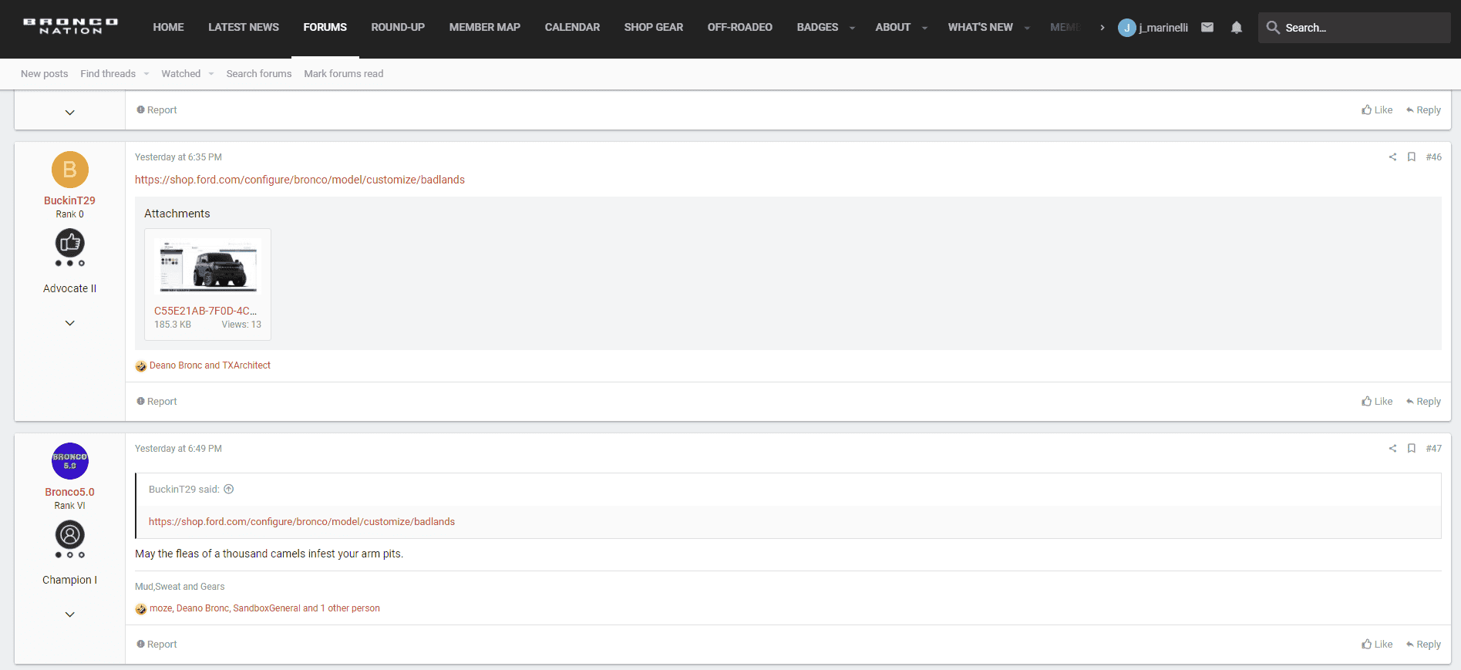Open the attached Bronco screenshot thumbnail
The height and width of the screenshot is (670, 1461).
[x=207, y=266]
